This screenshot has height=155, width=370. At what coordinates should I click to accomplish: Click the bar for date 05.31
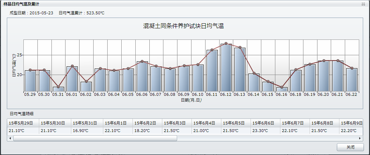pyautogui.click(x=58, y=89)
